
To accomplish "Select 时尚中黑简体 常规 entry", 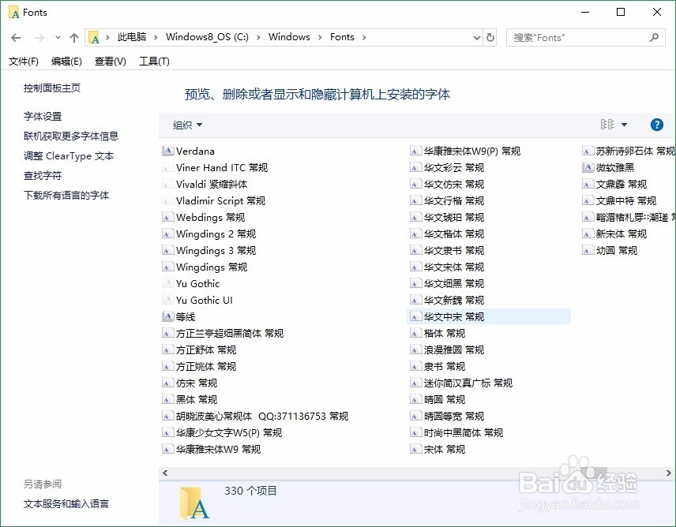I will (x=456, y=432).
